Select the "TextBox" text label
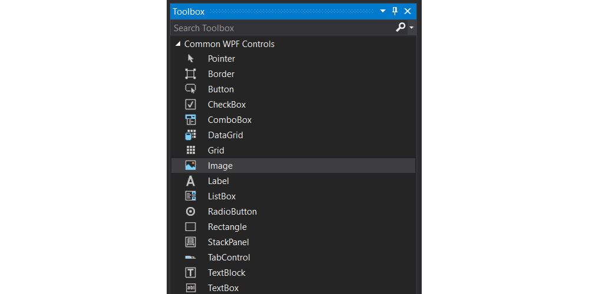This screenshot has height=294, width=589. [x=223, y=288]
